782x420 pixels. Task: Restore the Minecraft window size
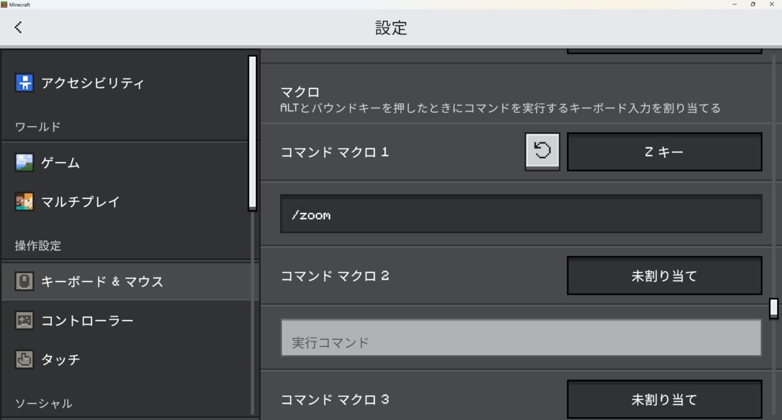point(753,4)
